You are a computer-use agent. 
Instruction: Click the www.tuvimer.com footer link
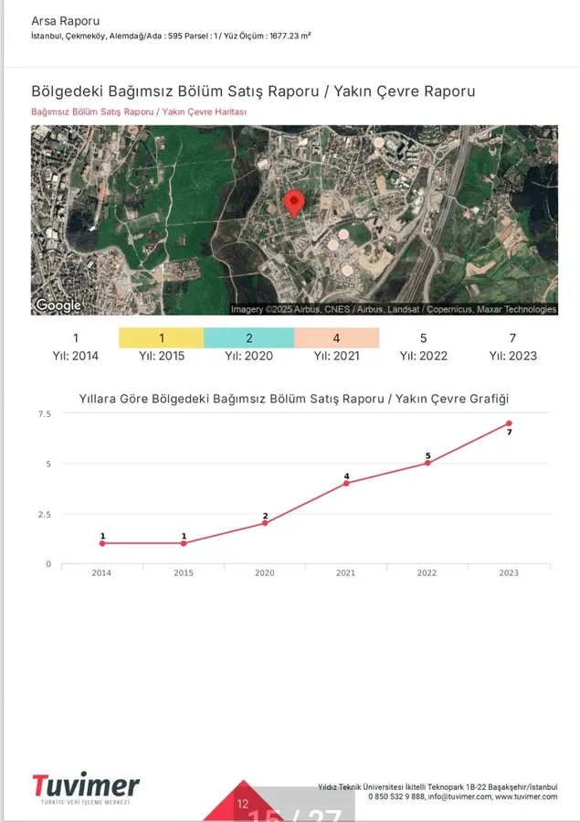[x=526, y=796]
